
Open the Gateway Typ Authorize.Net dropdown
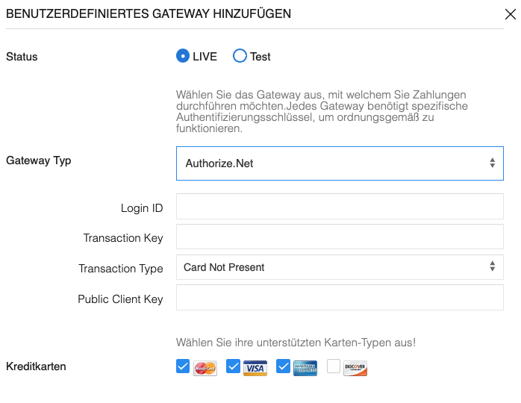(x=340, y=163)
